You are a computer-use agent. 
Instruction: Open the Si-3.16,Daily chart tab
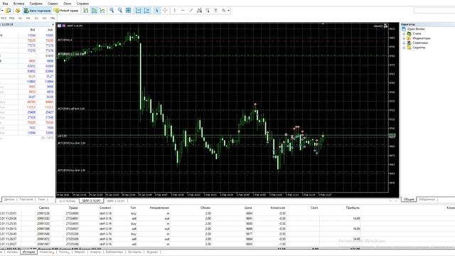68,201
